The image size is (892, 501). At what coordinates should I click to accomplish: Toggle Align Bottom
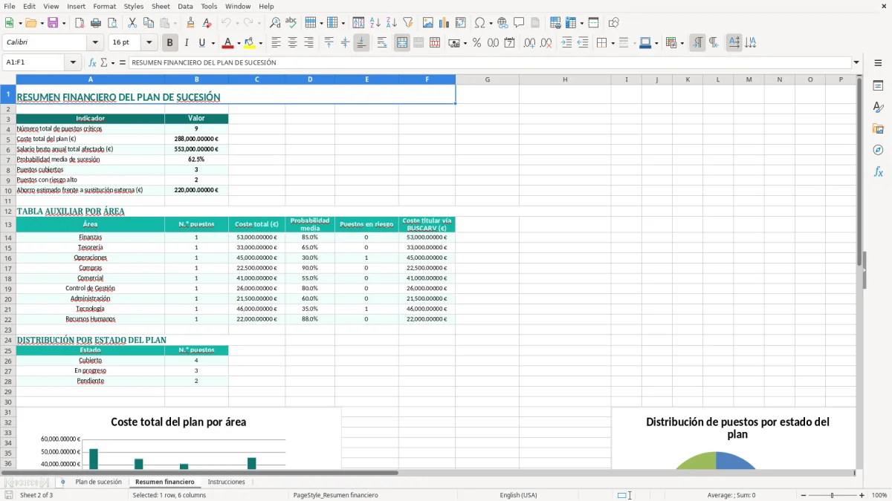coord(361,43)
